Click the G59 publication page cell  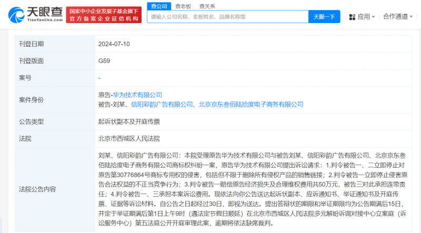click(x=104, y=61)
